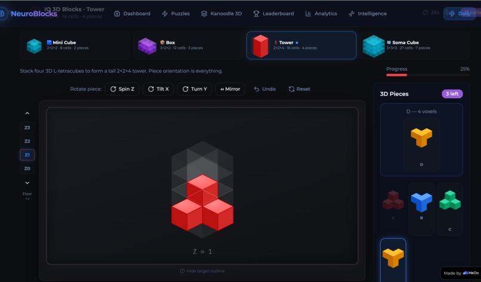This screenshot has width=481, height=282.
Task: Mirror the selected piece
Action: pos(230,89)
